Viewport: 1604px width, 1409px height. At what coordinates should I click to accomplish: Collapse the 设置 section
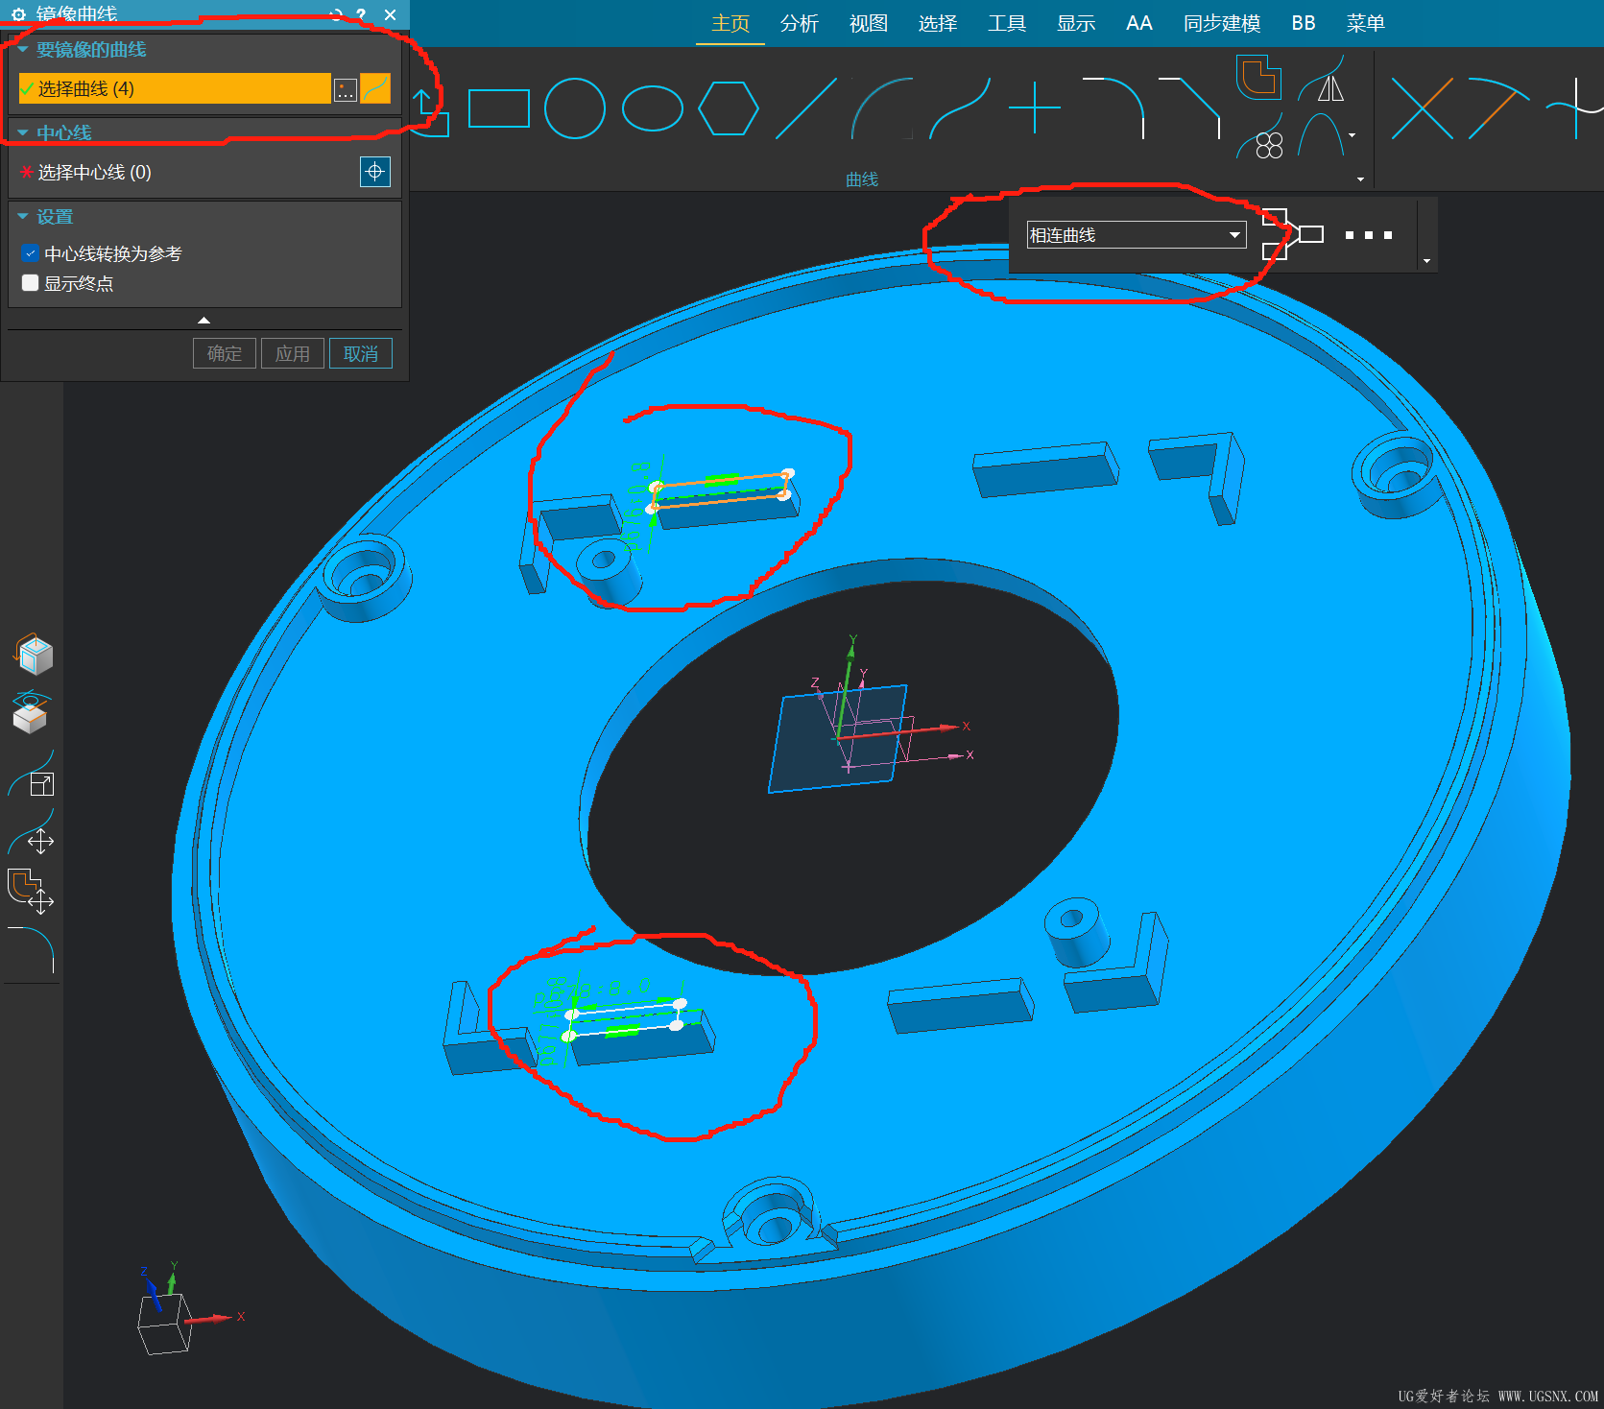tap(23, 217)
